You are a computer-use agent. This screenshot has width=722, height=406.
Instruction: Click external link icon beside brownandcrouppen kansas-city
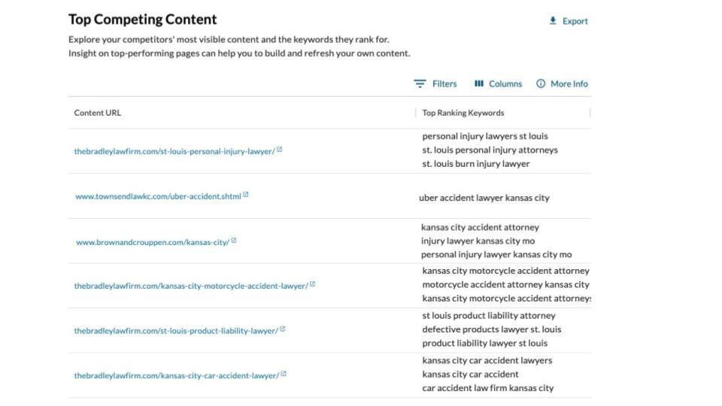pos(234,241)
